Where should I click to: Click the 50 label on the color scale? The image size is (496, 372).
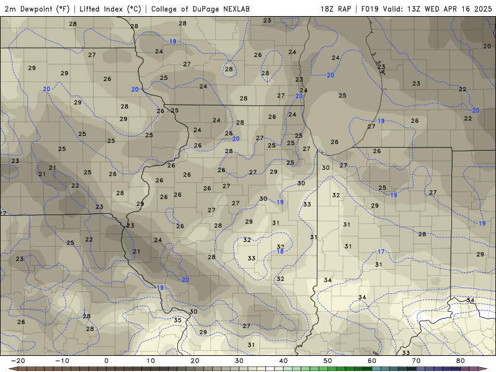(x=328, y=361)
